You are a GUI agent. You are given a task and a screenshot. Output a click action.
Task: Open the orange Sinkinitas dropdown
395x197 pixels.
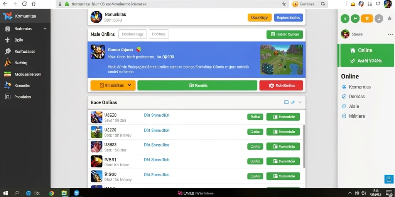[x=113, y=85]
